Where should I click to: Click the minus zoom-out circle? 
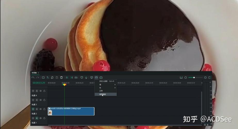coord(185,77)
